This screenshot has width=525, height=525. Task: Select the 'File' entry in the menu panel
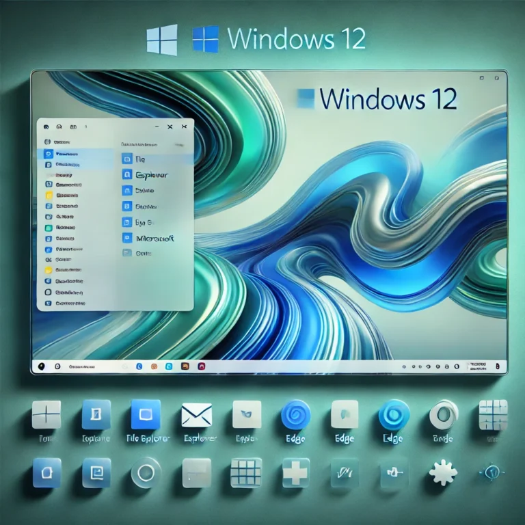pyautogui.click(x=157, y=159)
